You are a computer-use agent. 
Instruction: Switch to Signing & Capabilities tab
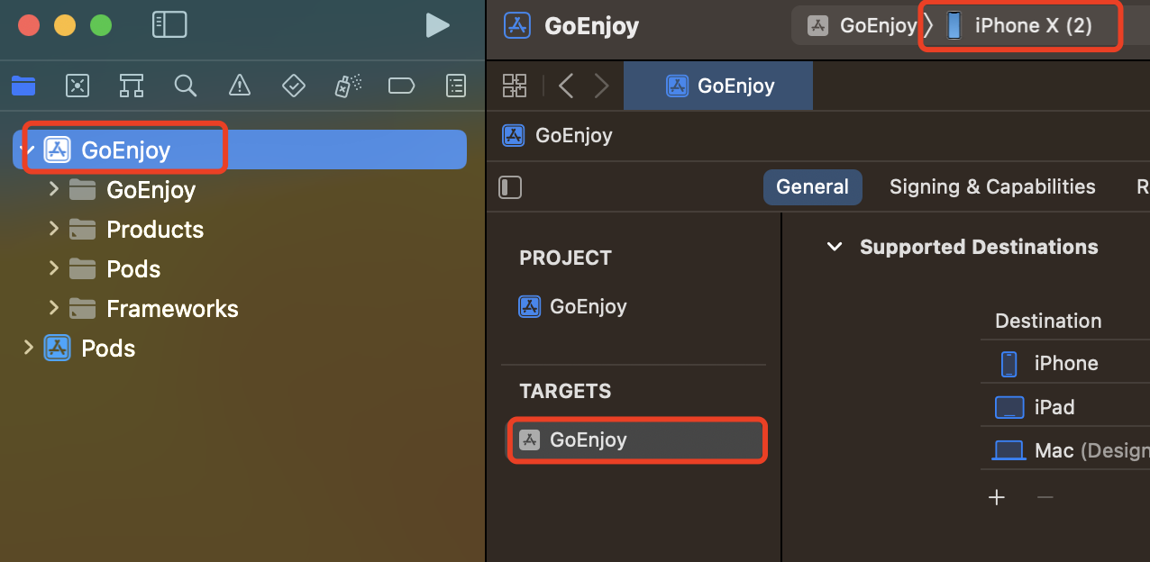point(992,186)
